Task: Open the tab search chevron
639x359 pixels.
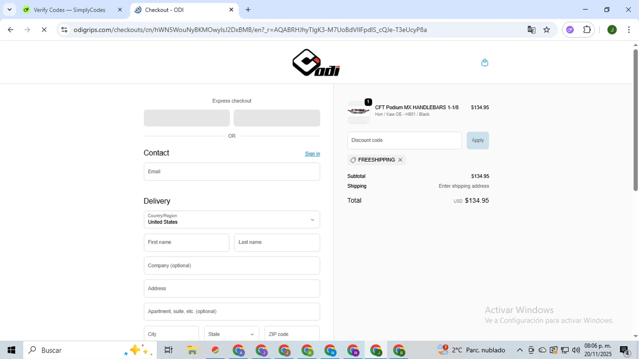Action: click(x=9, y=9)
